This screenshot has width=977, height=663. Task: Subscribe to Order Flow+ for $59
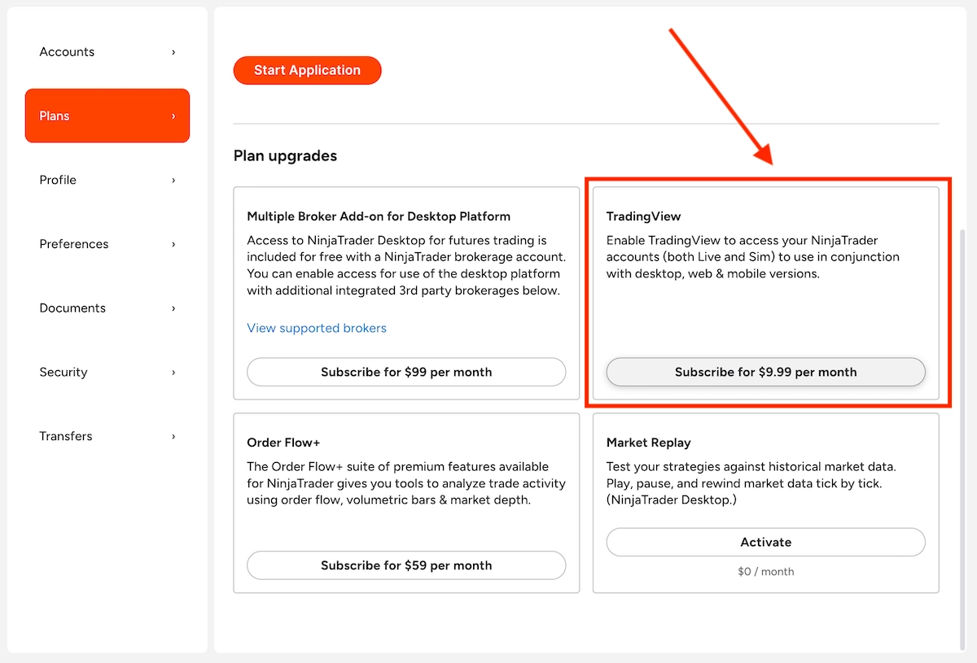(406, 565)
